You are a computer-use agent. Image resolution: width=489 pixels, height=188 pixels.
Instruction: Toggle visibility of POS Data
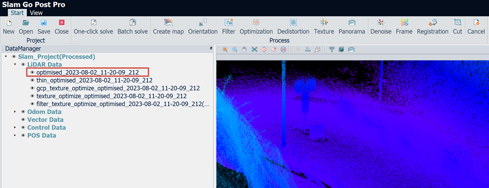click(23, 135)
